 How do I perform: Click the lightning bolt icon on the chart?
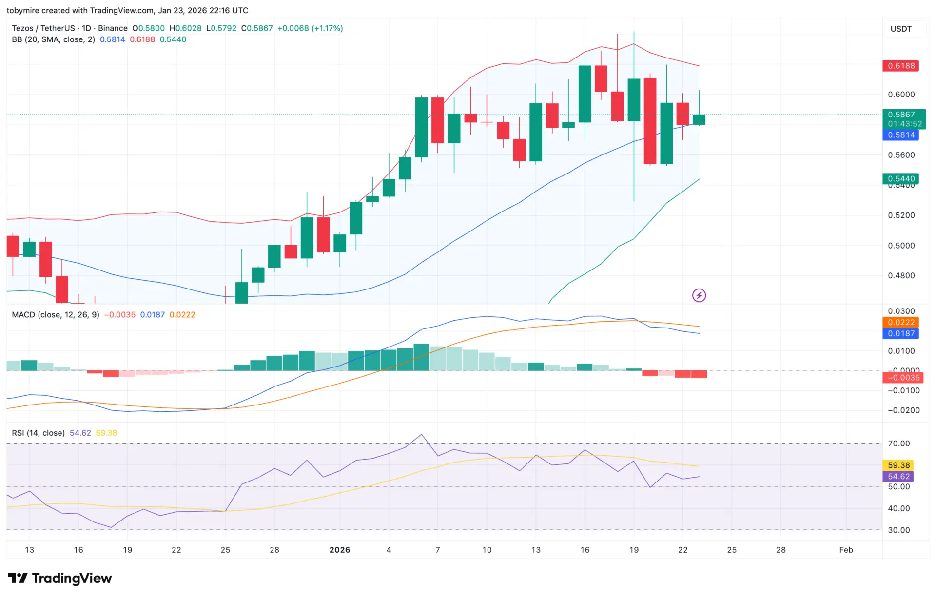(699, 295)
